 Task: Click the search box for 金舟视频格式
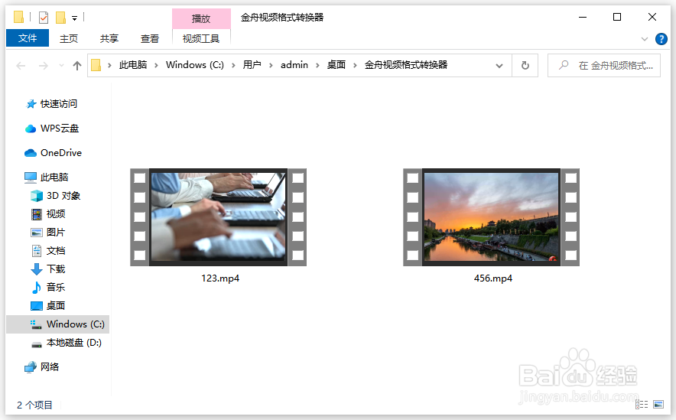[x=603, y=66]
